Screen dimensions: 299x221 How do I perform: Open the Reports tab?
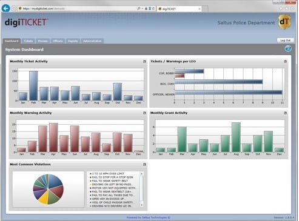click(73, 41)
